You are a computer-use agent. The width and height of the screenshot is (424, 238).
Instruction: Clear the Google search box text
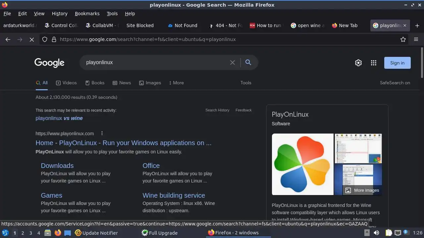point(233,62)
